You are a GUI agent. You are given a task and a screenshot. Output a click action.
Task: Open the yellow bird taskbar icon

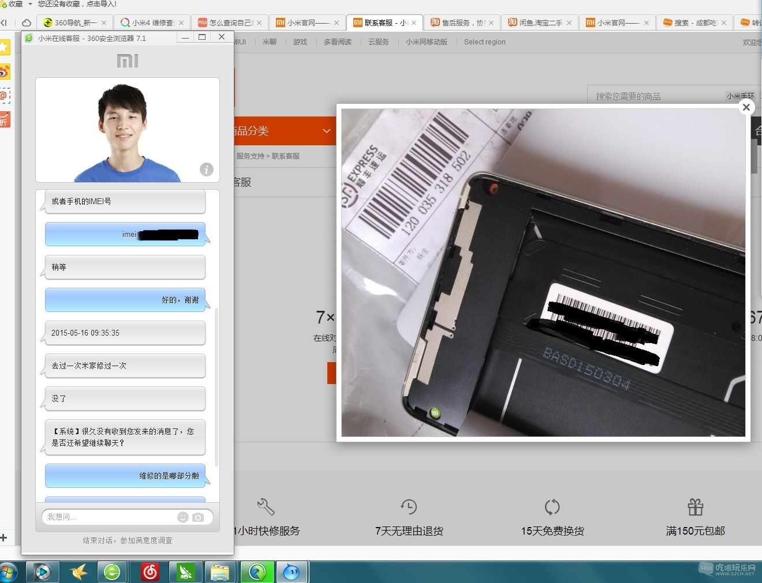click(x=78, y=572)
